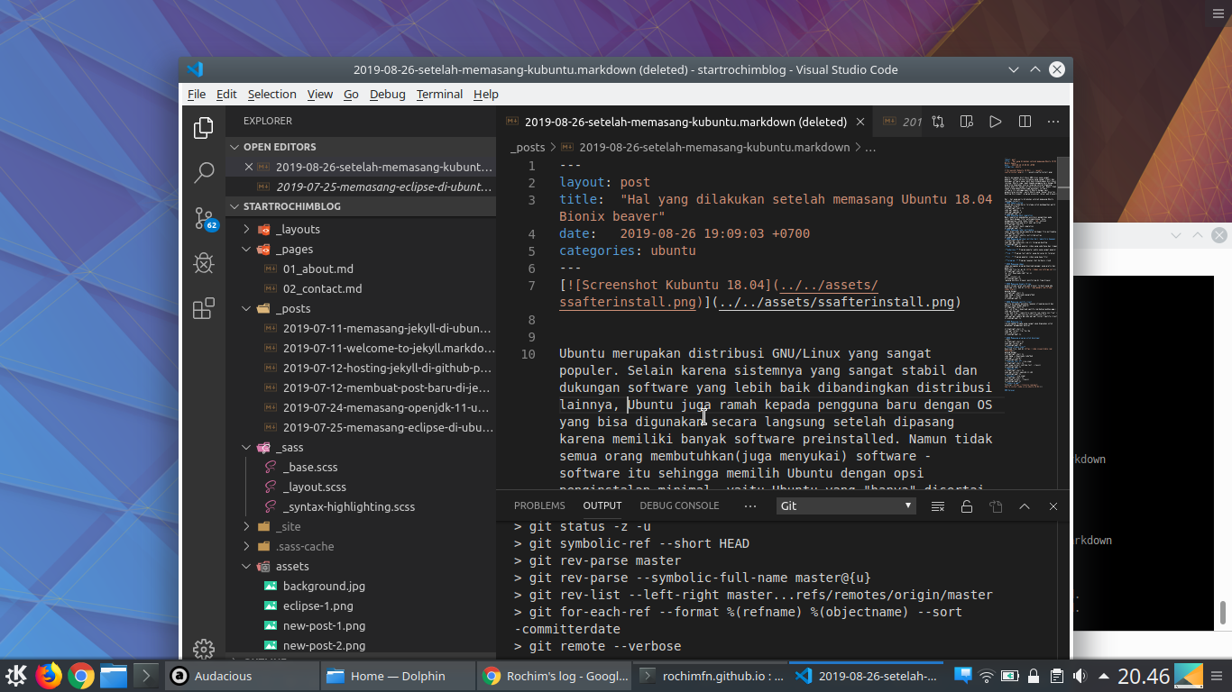Collapse the _posts folder
The width and height of the screenshot is (1232, 692).
(361, 309)
